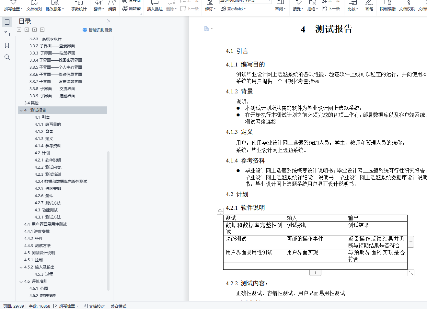
Task: Select '4.5 测试设计说明' in the outline
Action: coord(40,253)
